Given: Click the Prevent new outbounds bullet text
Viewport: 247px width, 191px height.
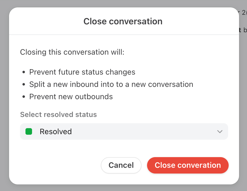Looking at the screenshot, I should [71, 96].
